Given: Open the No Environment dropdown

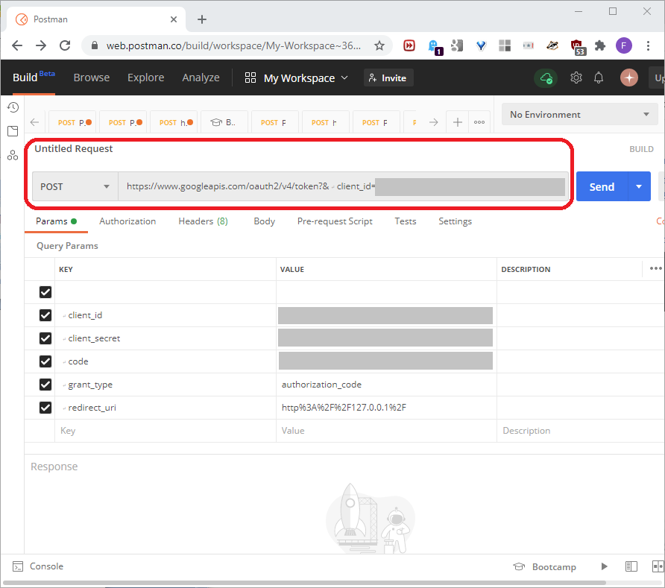Looking at the screenshot, I should tap(579, 115).
